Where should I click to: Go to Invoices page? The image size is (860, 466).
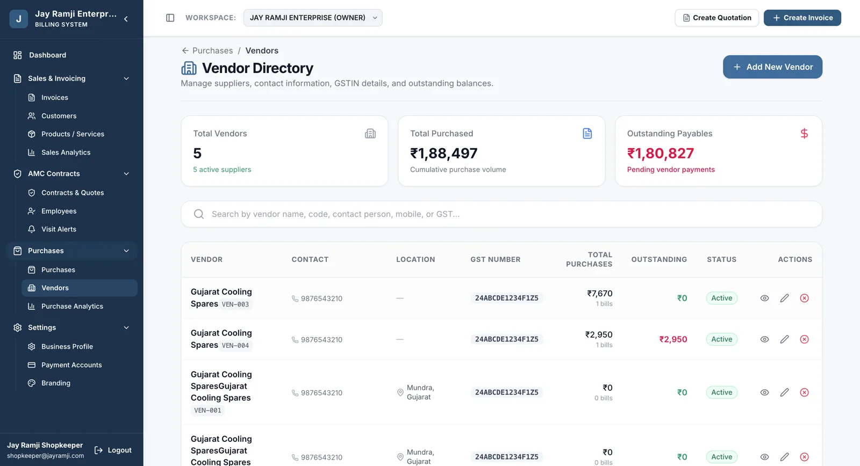coord(80,98)
